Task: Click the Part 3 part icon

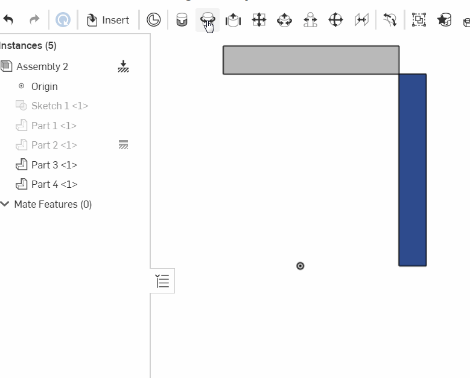Action: [x=21, y=164]
